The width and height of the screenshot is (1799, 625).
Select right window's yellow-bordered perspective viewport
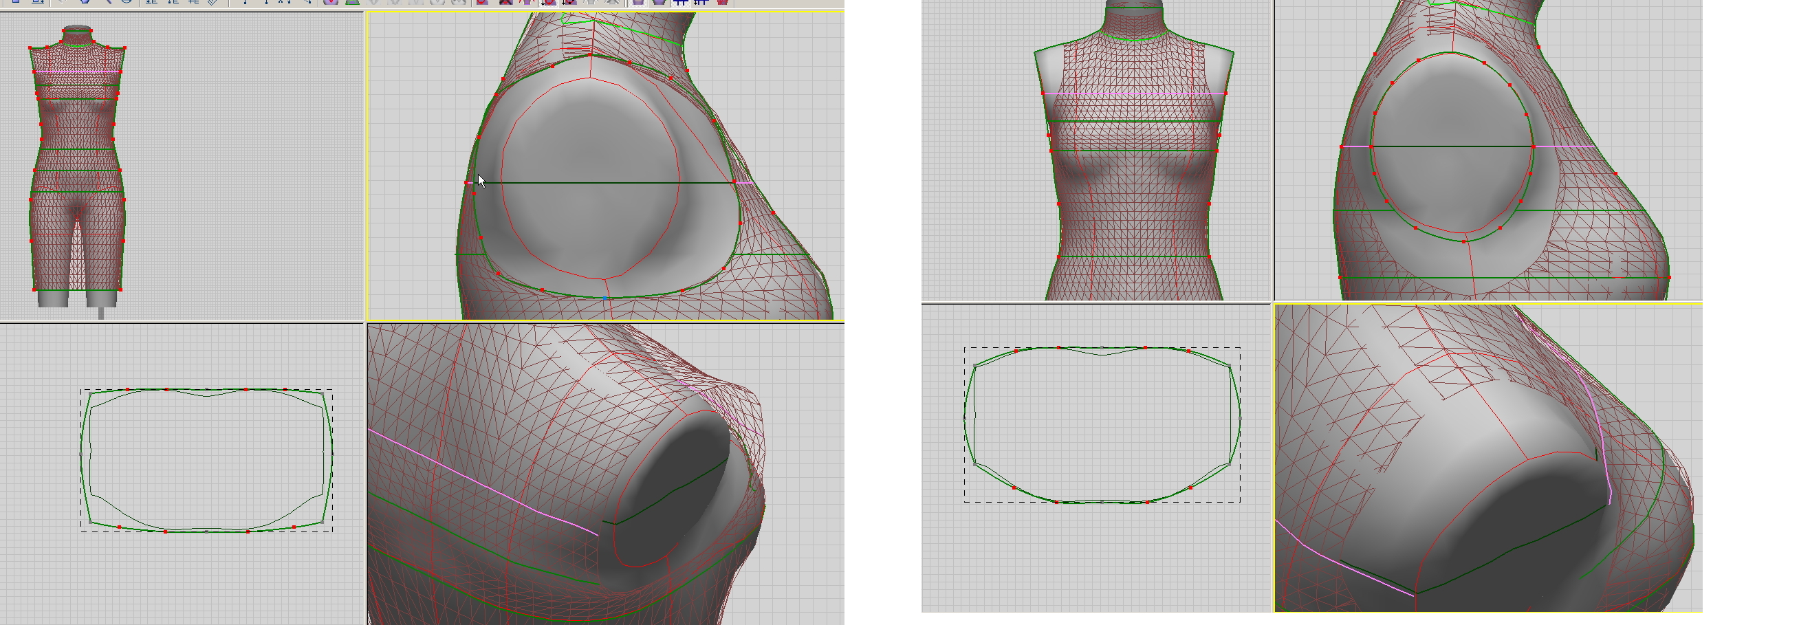coord(1488,458)
